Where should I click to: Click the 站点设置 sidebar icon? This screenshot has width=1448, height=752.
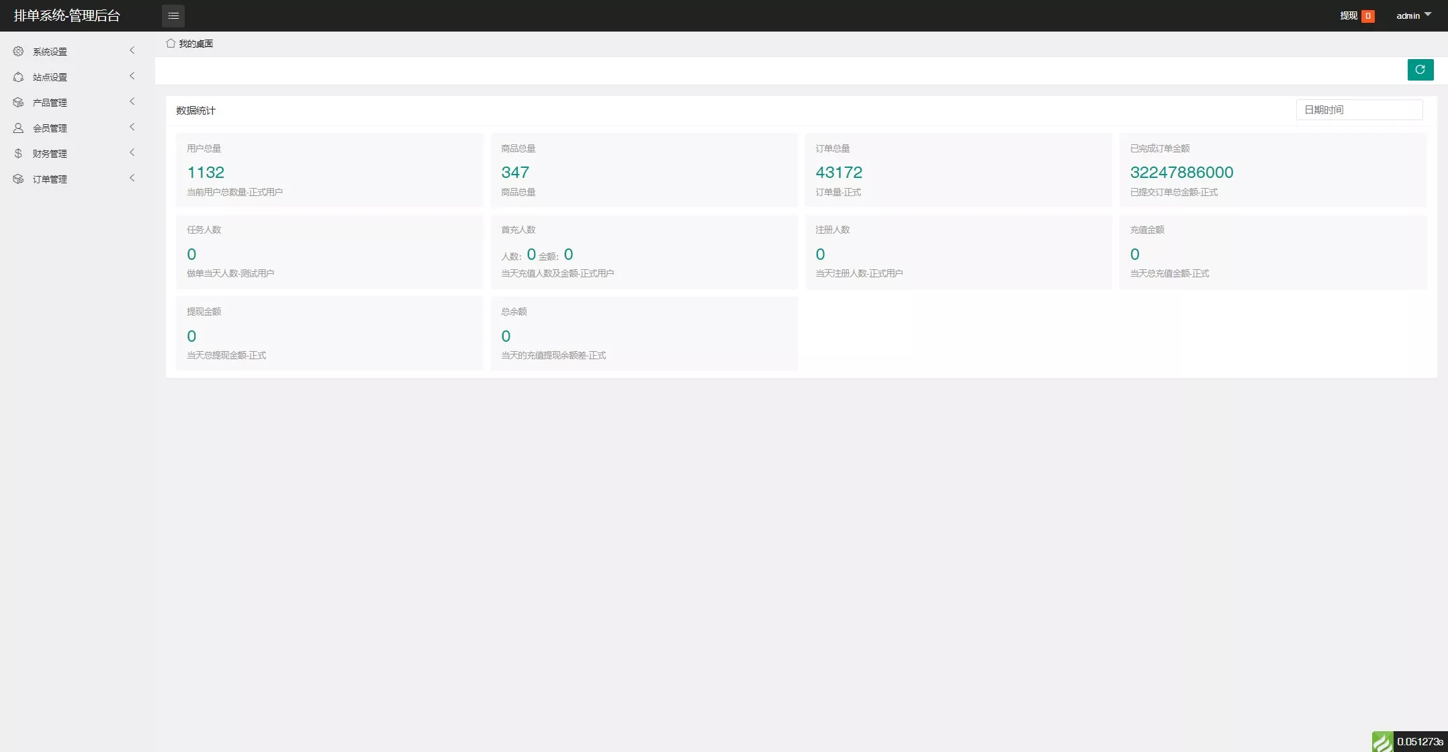point(18,77)
